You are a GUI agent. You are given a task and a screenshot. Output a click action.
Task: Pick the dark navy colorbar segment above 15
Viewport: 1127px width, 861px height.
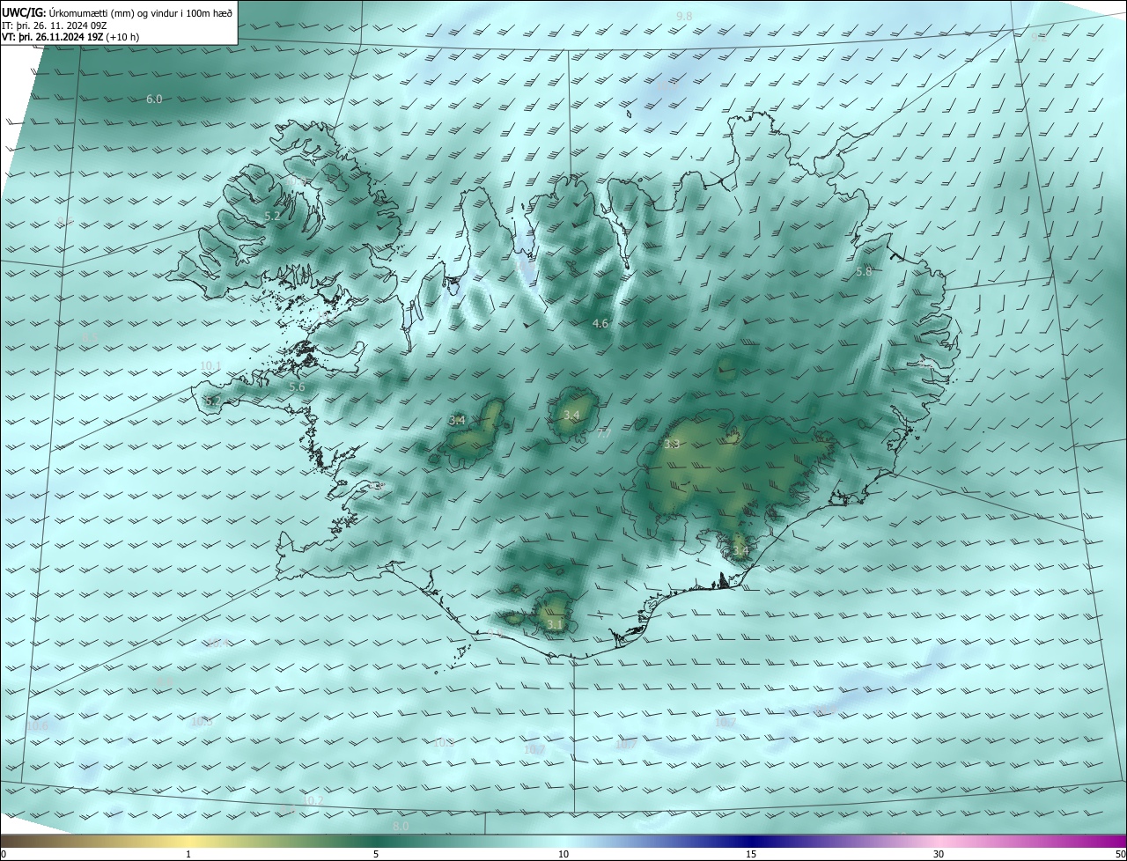point(751,841)
